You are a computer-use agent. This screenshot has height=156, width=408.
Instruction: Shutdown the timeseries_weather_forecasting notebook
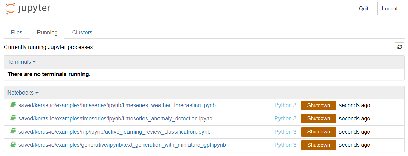tap(319, 105)
